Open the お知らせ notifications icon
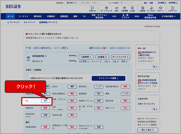The image size is (181, 134). click(x=92, y=9)
